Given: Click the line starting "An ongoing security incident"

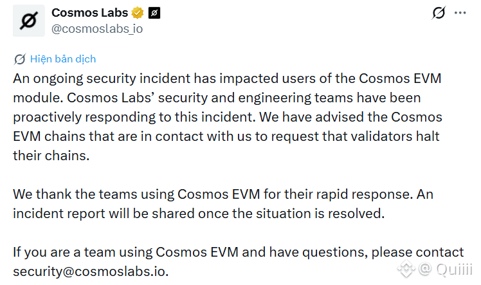Looking at the screenshot, I should pos(227,78).
